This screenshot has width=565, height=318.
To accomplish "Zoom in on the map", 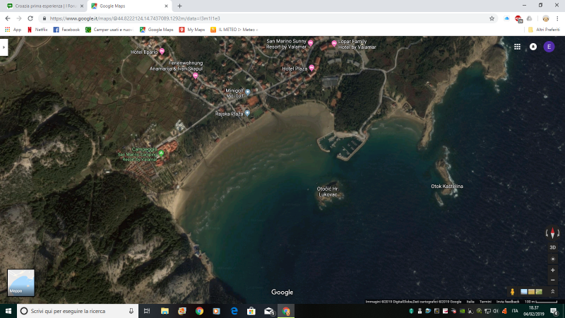I will 553,270.
